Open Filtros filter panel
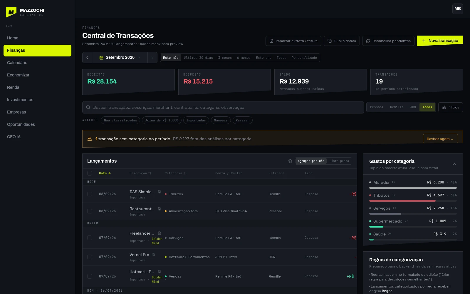The image size is (470, 294). point(451,107)
